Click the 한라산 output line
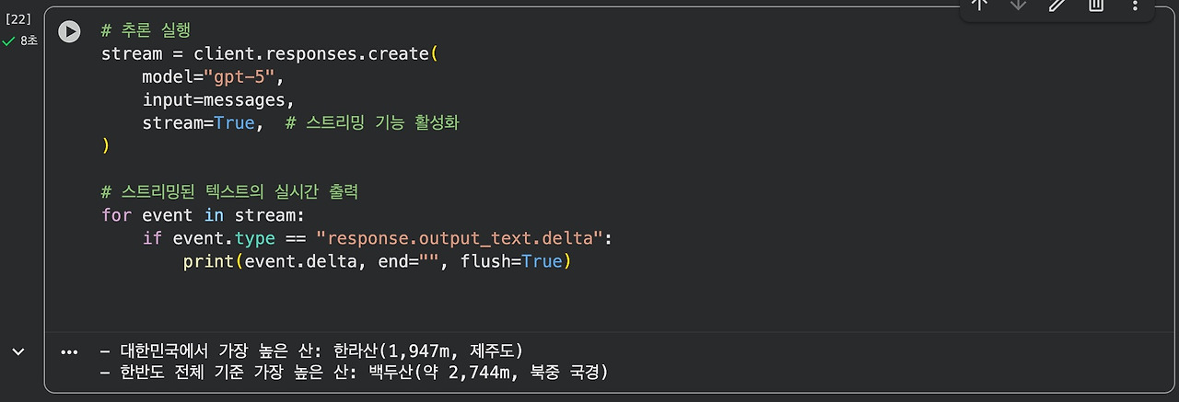The height and width of the screenshot is (402, 1179). pyautogui.click(x=312, y=350)
